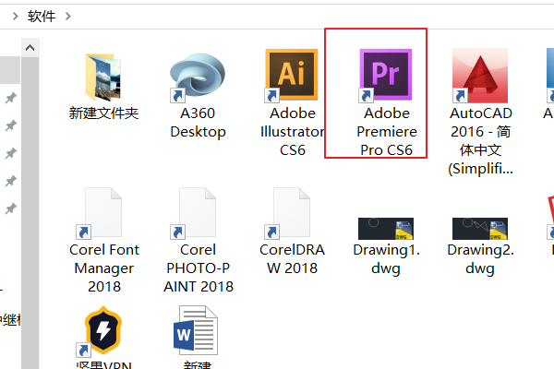Image resolution: width=554 pixels, height=369 pixels.
Task: Click the fourth pin icon in quick access
Action: pos(11,181)
